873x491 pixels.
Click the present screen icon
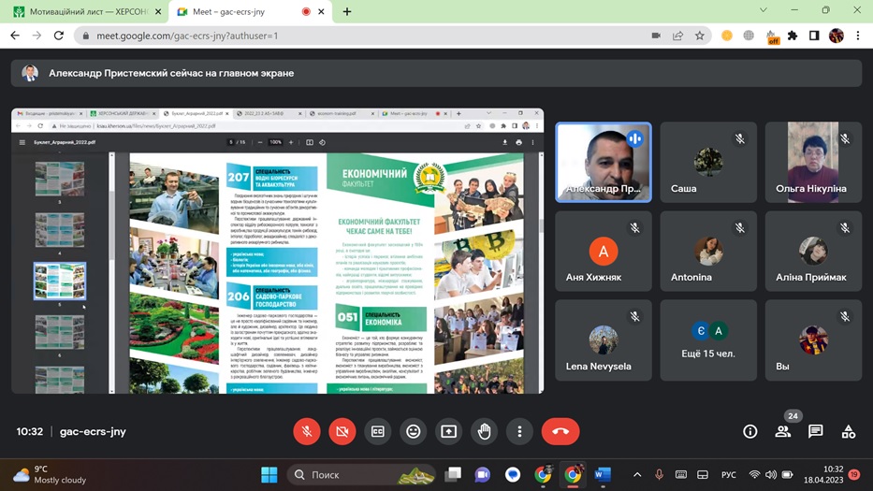coord(449,431)
